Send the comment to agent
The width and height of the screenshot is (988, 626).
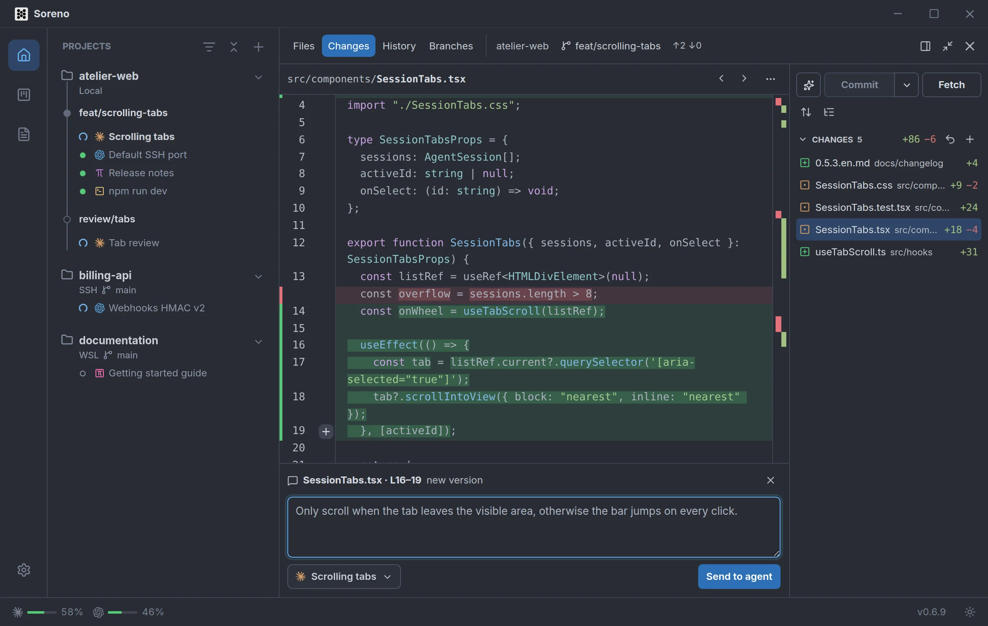pos(739,577)
